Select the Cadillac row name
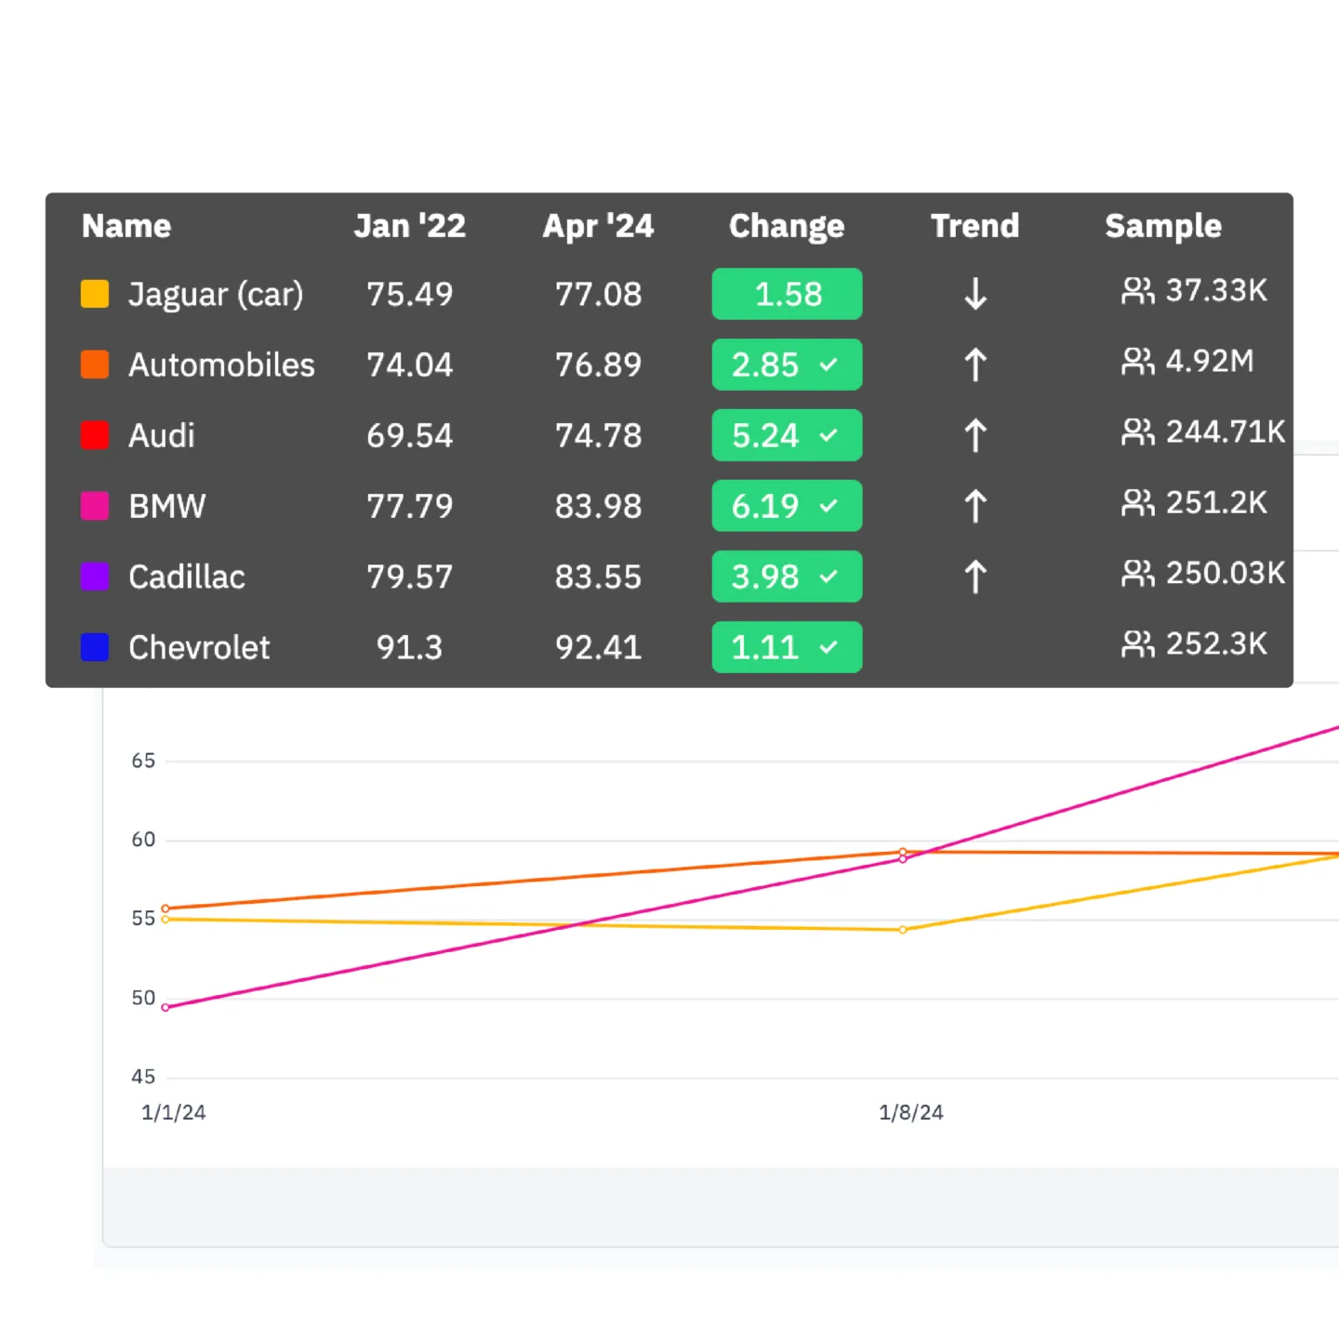1339x1339 pixels. [x=187, y=577]
